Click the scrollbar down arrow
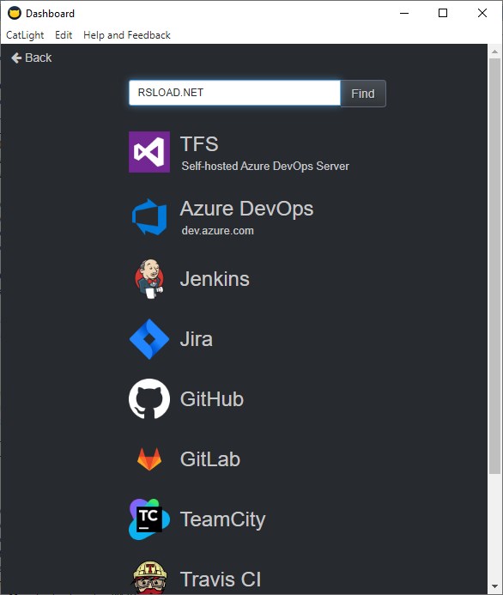This screenshot has width=503, height=595. (494, 586)
